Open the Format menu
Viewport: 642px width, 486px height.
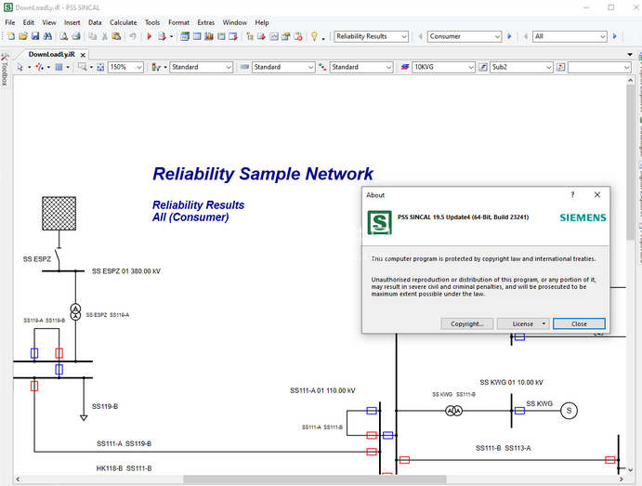pos(179,22)
